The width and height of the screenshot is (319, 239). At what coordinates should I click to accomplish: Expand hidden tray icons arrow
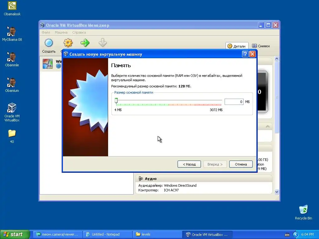[x=296, y=235]
